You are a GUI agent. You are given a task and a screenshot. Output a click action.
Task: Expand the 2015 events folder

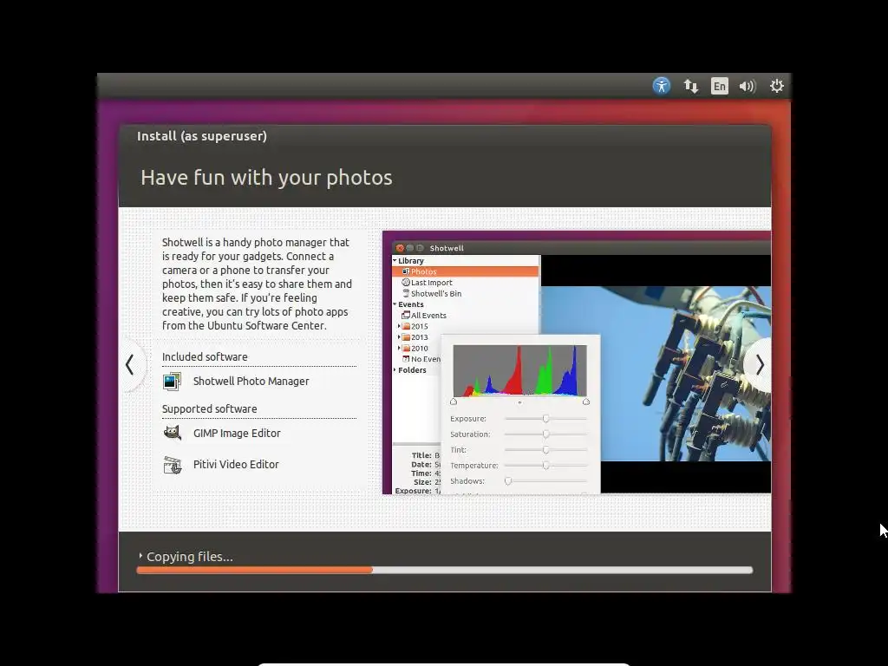point(399,326)
